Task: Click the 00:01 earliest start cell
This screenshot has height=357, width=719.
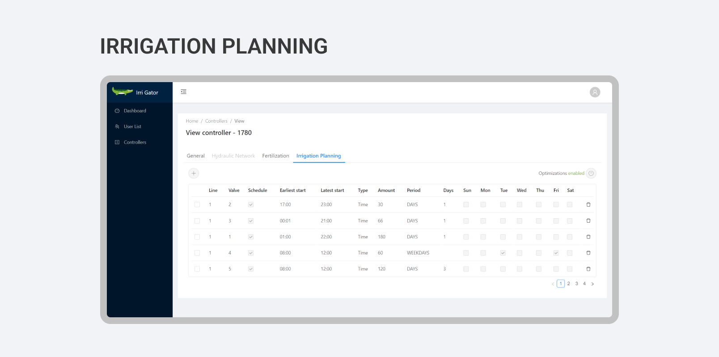Action: [285, 220]
